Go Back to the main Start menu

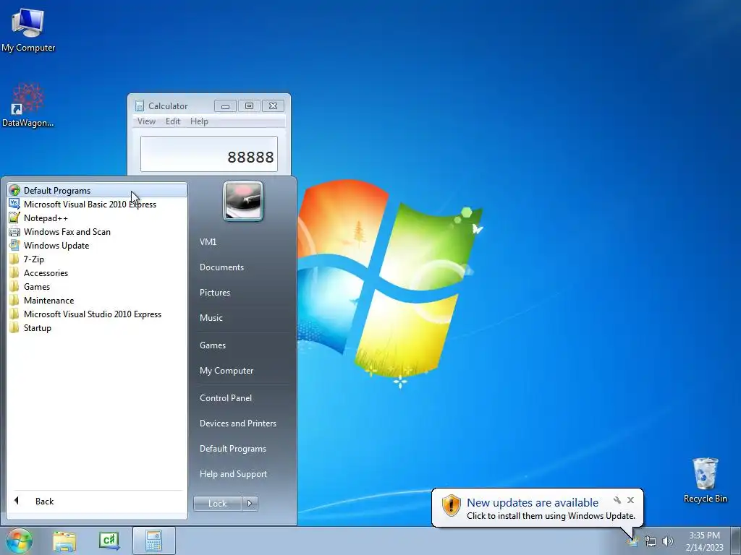[97, 502]
